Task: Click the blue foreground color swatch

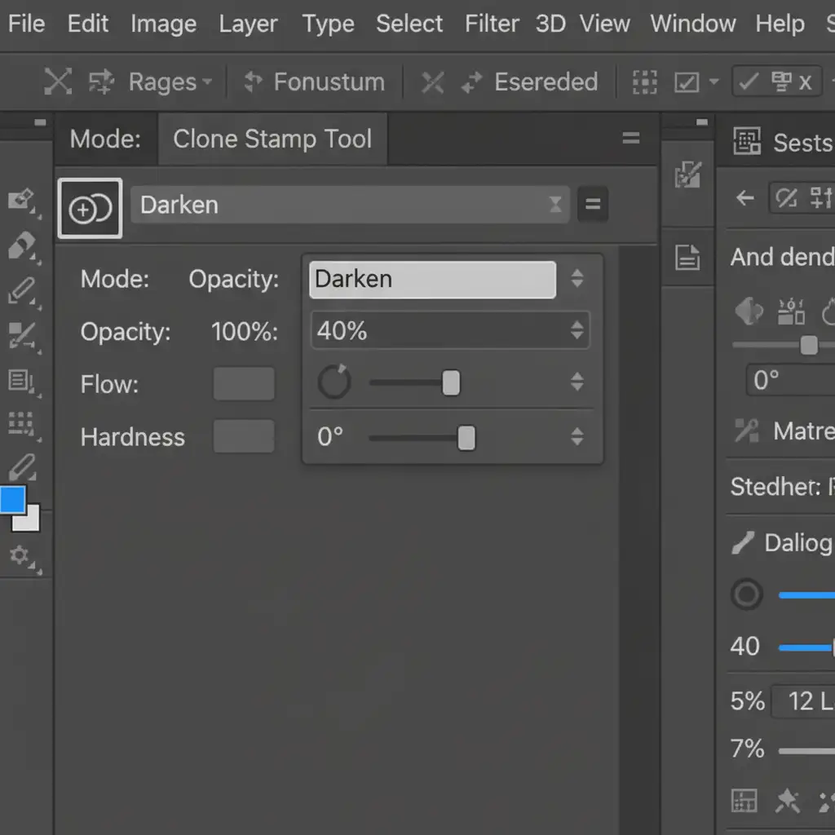Action: point(12,499)
